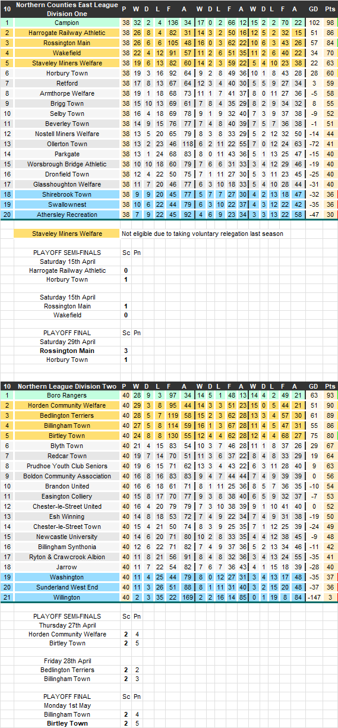This screenshot has width=338, height=728.
Task: Select Wakefield in the Division One table
Action: [x=67, y=53]
